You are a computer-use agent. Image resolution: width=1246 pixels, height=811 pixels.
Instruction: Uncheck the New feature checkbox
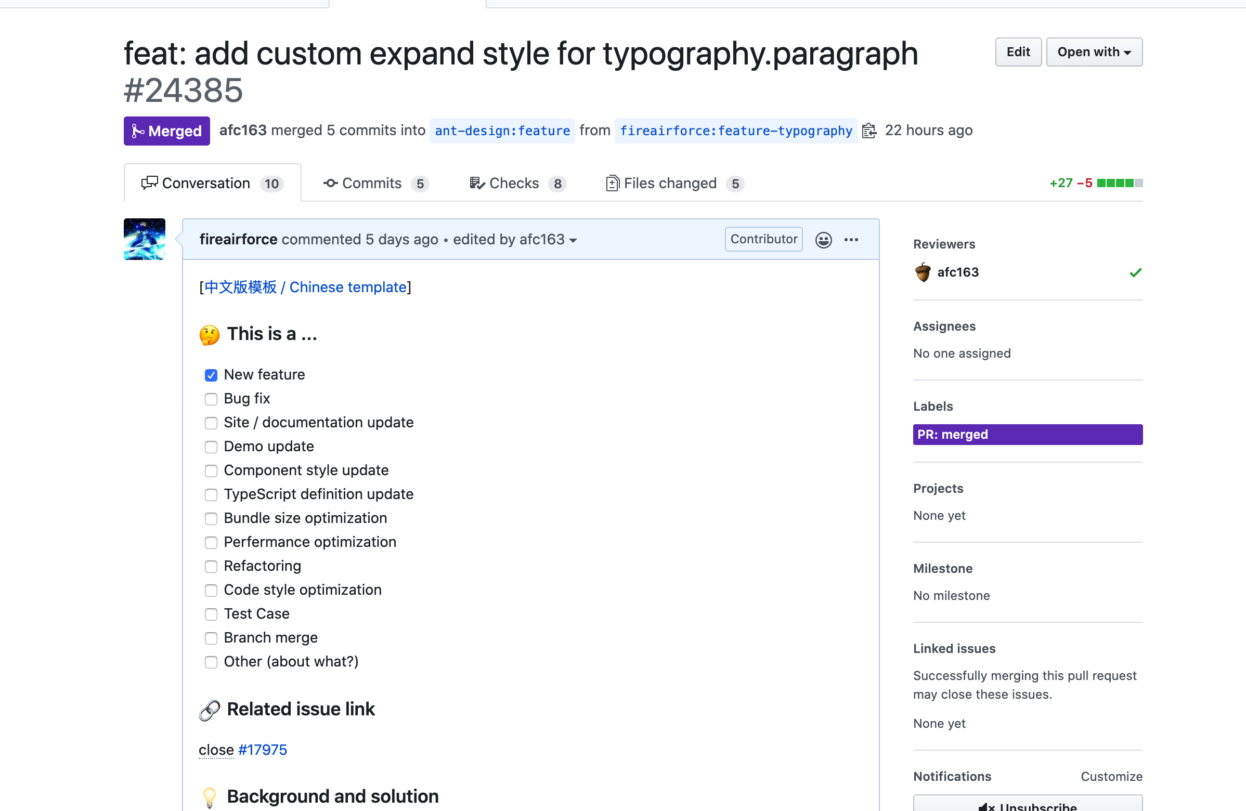[211, 375]
